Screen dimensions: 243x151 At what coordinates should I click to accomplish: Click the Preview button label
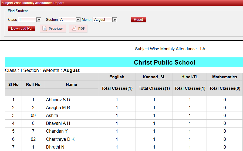[x=56, y=29]
